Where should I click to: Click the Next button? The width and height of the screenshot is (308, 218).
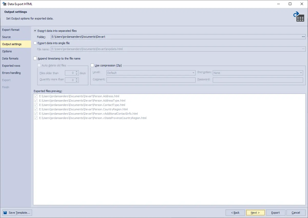(255, 212)
